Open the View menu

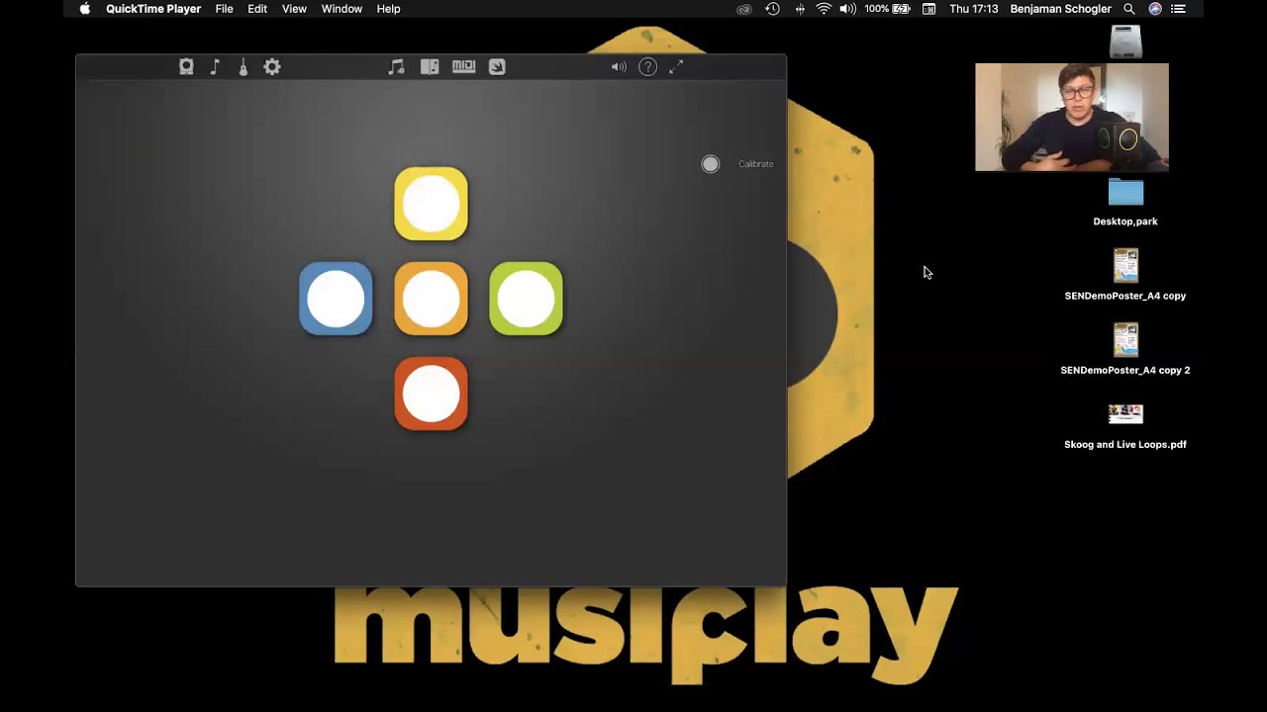coord(294,9)
